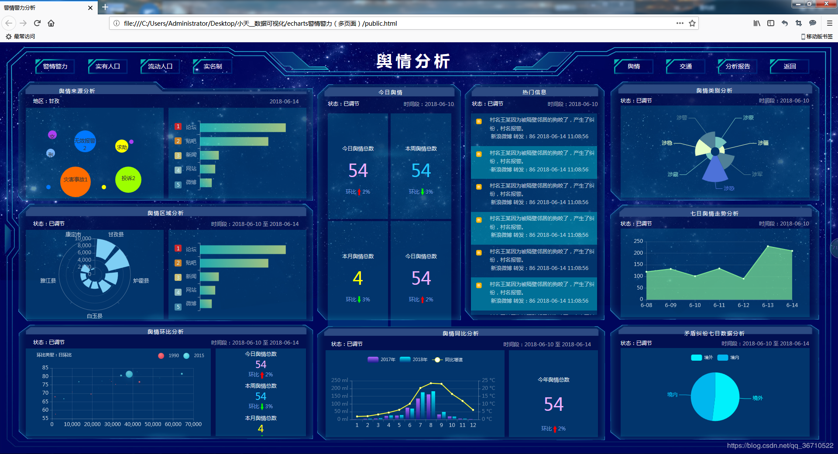Click the 返回 button at top right
Screen dimensions: 838x454
click(x=789, y=66)
